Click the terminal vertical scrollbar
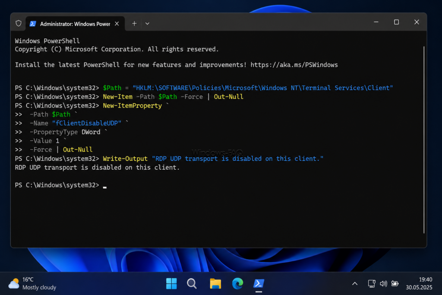Screen dimensions: 442x295 click(424, 140)
